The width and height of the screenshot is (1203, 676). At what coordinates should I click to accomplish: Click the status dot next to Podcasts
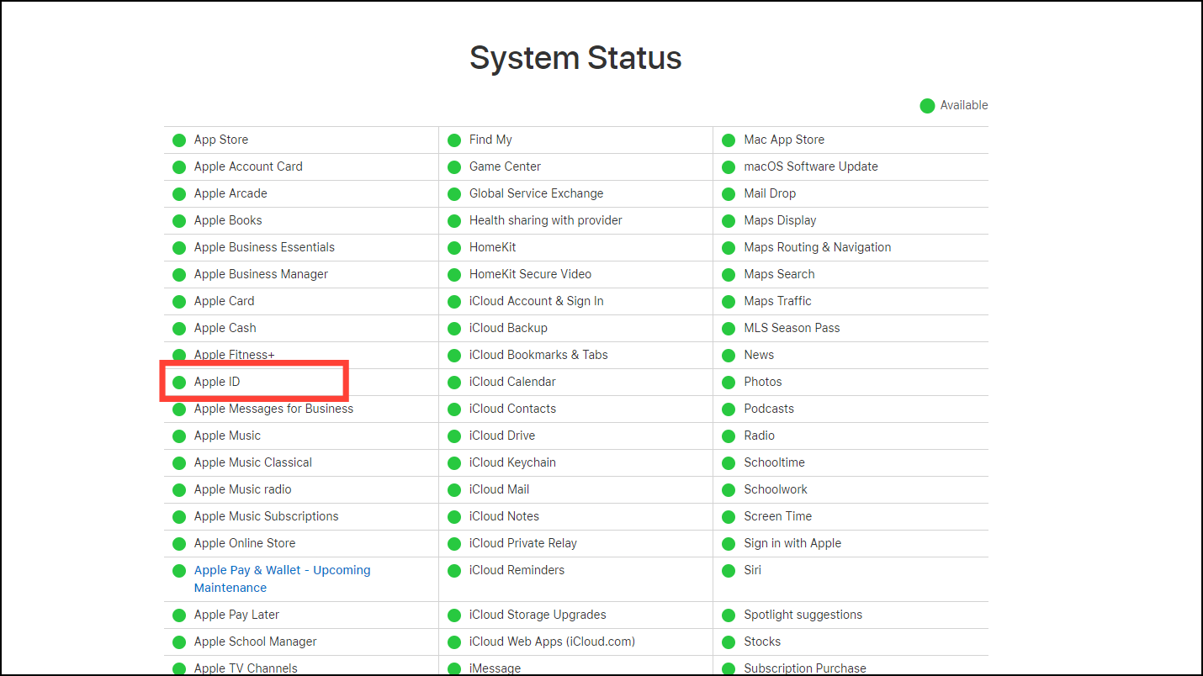click(729, 409)
